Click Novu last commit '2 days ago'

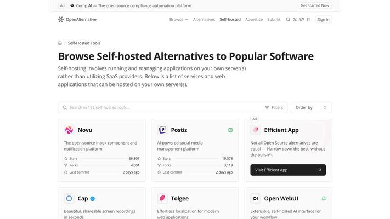[131, 172]
